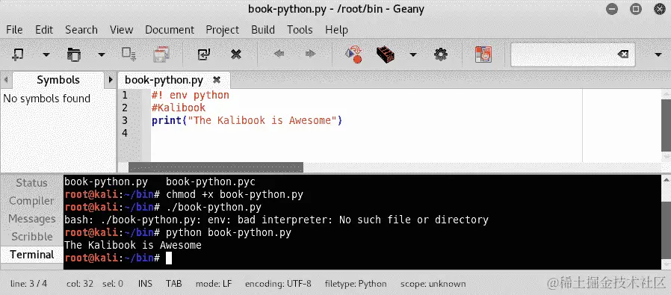Viewport: 671px width, 295px height.
Task: Click the Open file toolbar icon
Action: (x=74, y=55)
